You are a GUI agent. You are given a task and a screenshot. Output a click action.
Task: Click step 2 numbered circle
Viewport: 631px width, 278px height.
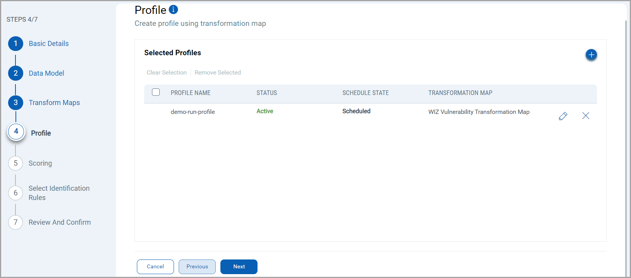pos(15,73)
